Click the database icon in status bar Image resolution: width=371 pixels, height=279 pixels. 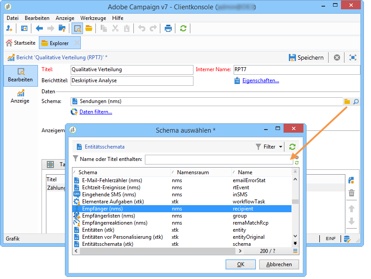(347, 239)
